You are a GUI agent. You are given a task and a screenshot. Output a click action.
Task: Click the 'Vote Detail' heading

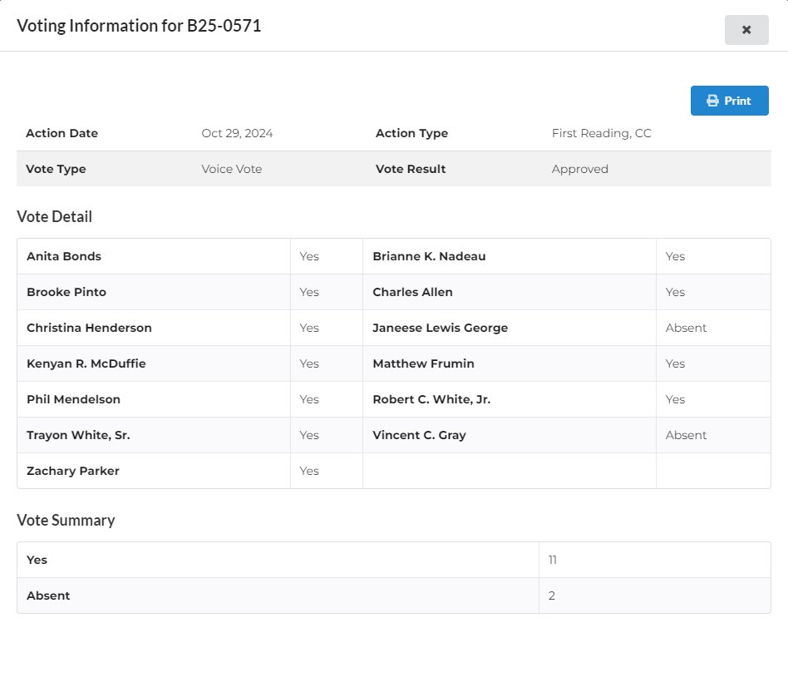pyautogui.click(x=54, y=216)
